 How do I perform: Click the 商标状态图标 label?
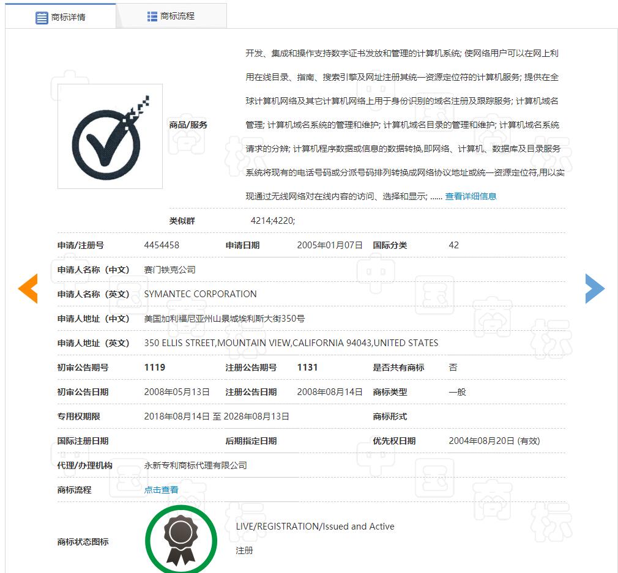(83, 541)
